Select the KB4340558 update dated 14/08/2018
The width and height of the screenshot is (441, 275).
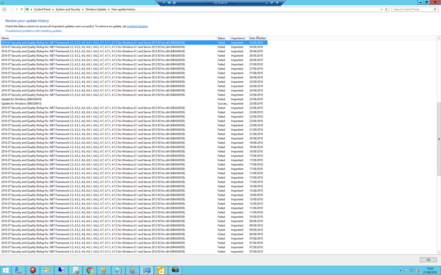134,195
